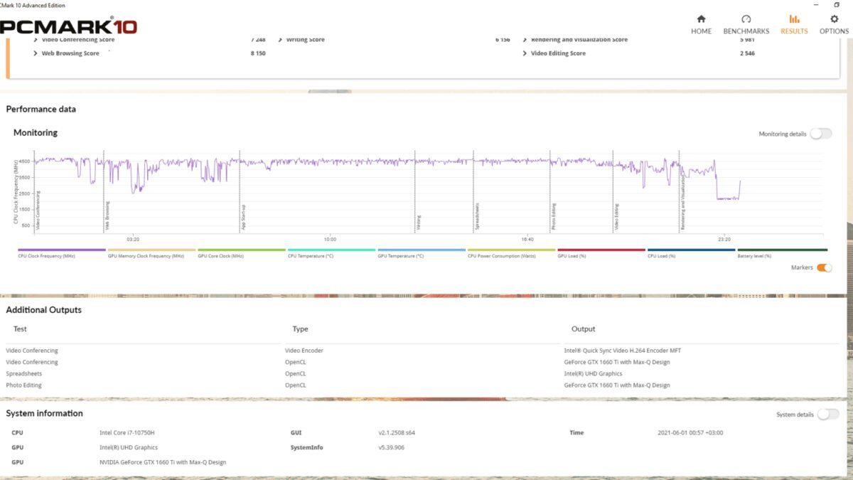Viewport: 853px width, 480px height.
Task: Turn off the Markers toggle
Action: (824, 267)
